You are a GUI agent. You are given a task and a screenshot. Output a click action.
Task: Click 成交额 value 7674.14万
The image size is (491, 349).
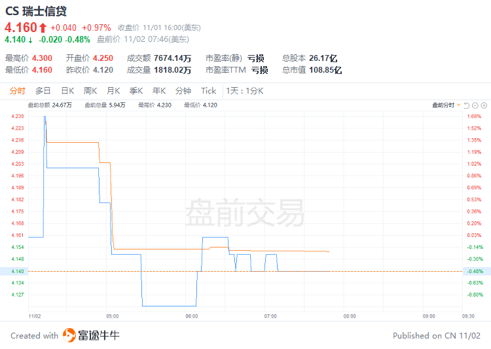coord(173,58)
